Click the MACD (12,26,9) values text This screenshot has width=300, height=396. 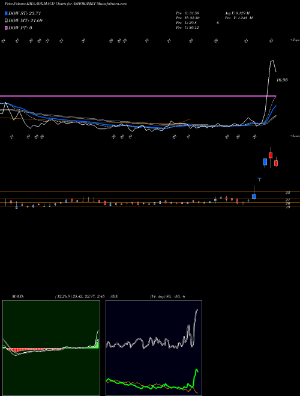[x=80, y=296]
